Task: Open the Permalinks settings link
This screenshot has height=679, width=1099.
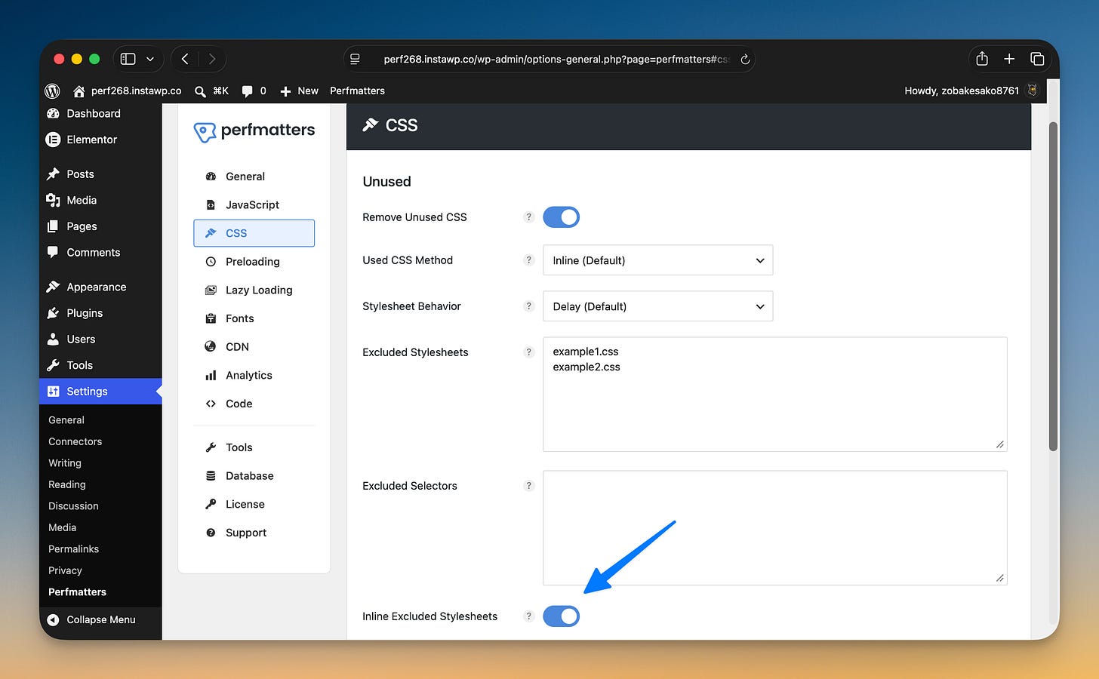Action: (x=73, y=549)
